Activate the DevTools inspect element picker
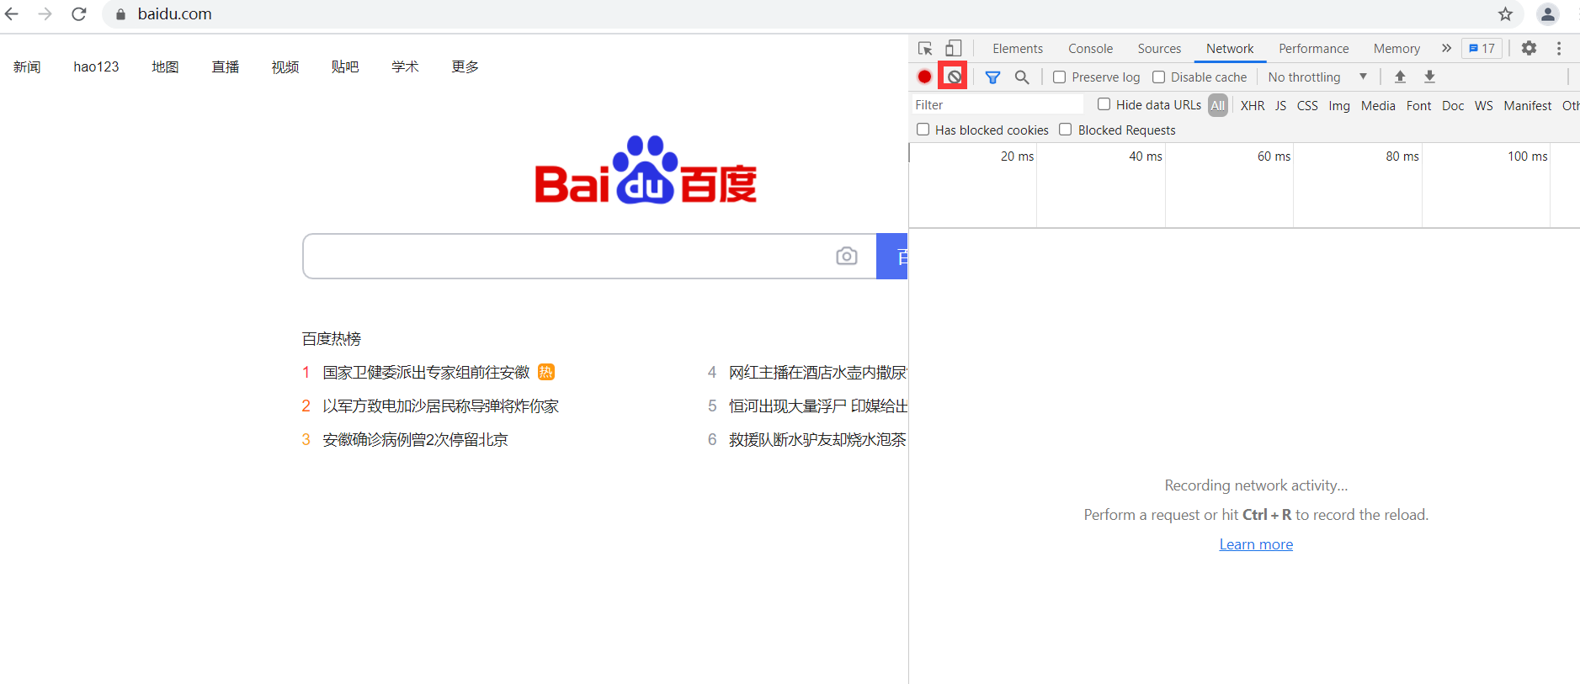1580x684 pixels. coord(925,49)
